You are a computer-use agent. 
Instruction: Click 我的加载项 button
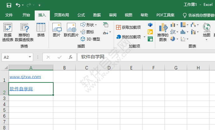coord(129,37)
